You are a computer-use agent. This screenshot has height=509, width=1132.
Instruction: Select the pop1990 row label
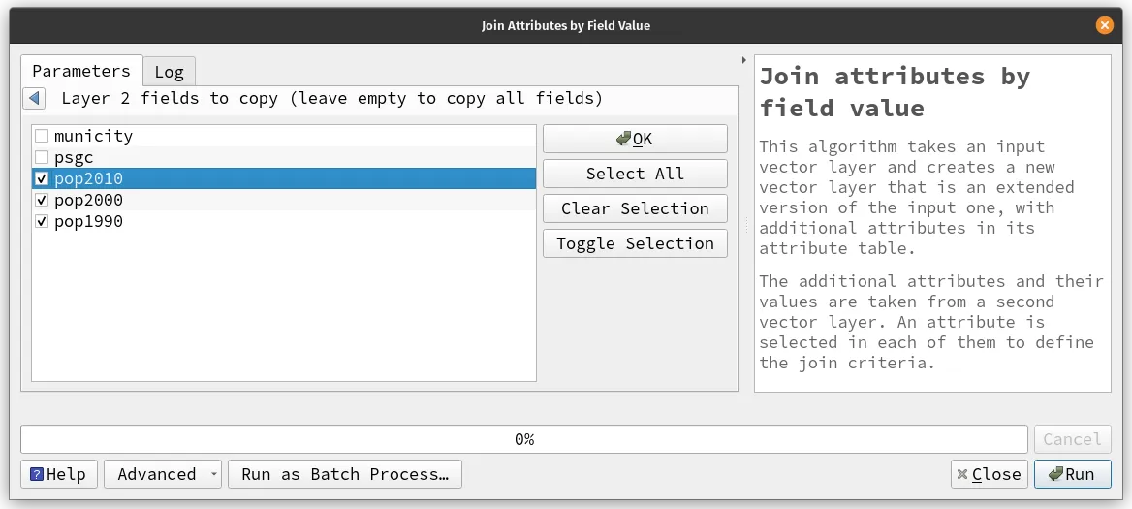click(88, 222)
